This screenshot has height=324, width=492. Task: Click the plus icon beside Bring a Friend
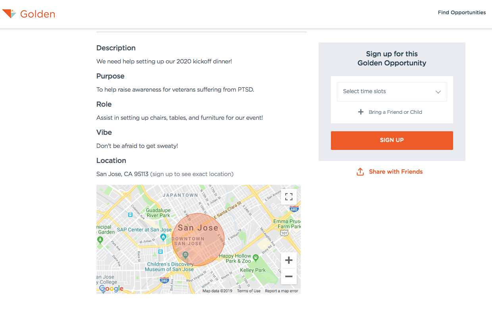click(361, 112)
